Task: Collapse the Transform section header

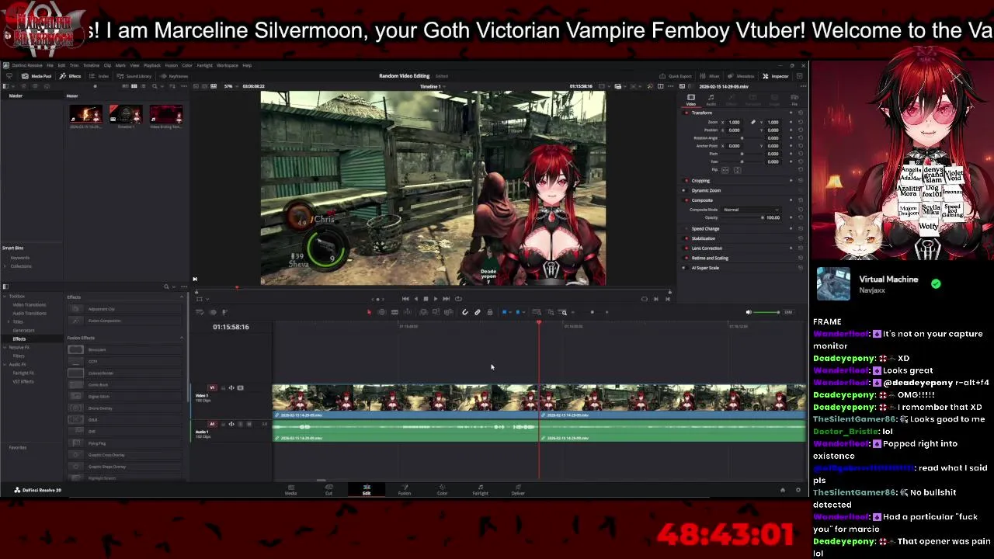Action: (701, 113)
